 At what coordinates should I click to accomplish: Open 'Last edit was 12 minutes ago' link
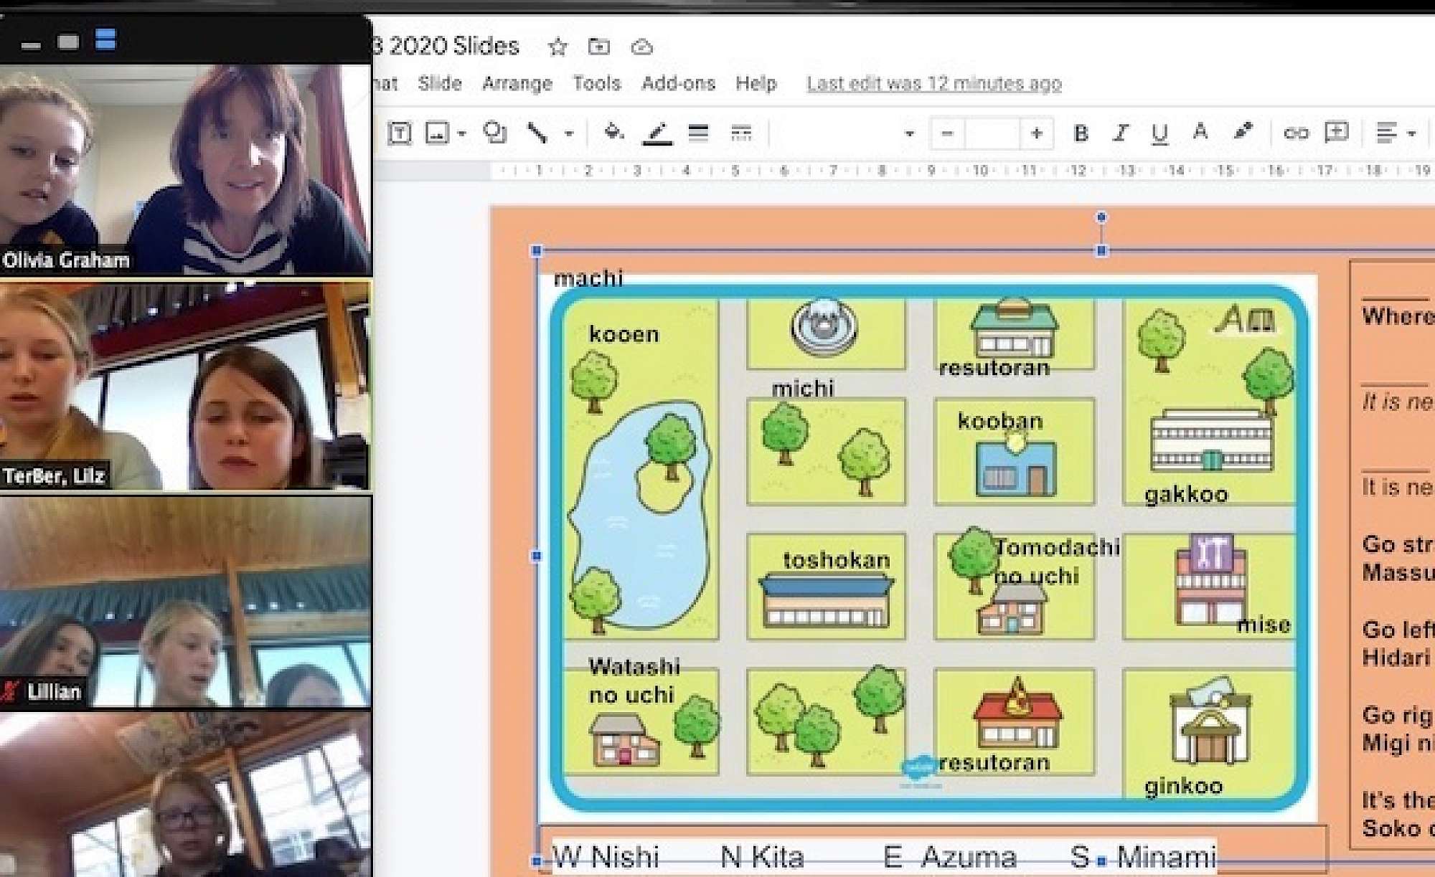(x=933, y=83)
